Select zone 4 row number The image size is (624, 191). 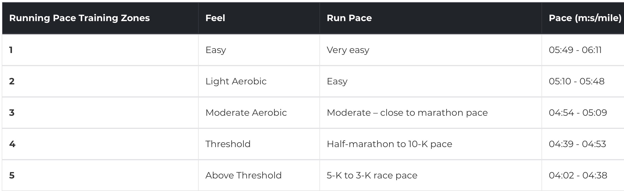click(x=12, y=144)
